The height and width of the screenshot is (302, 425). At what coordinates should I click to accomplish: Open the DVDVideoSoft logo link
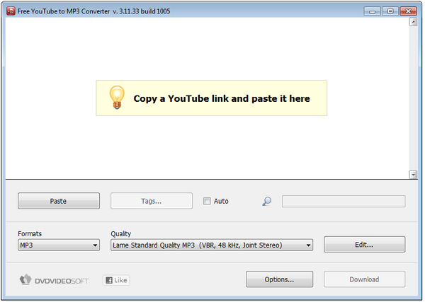[x=54, y=280]
